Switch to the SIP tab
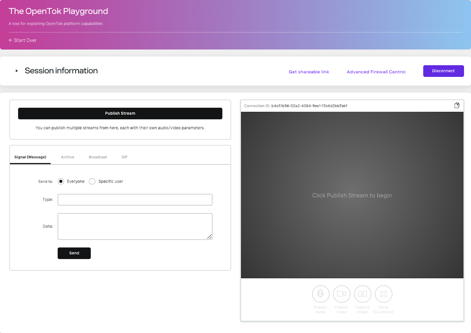This screenshot has width=471, height=333. pyautogui.click(x=125, y=157)
